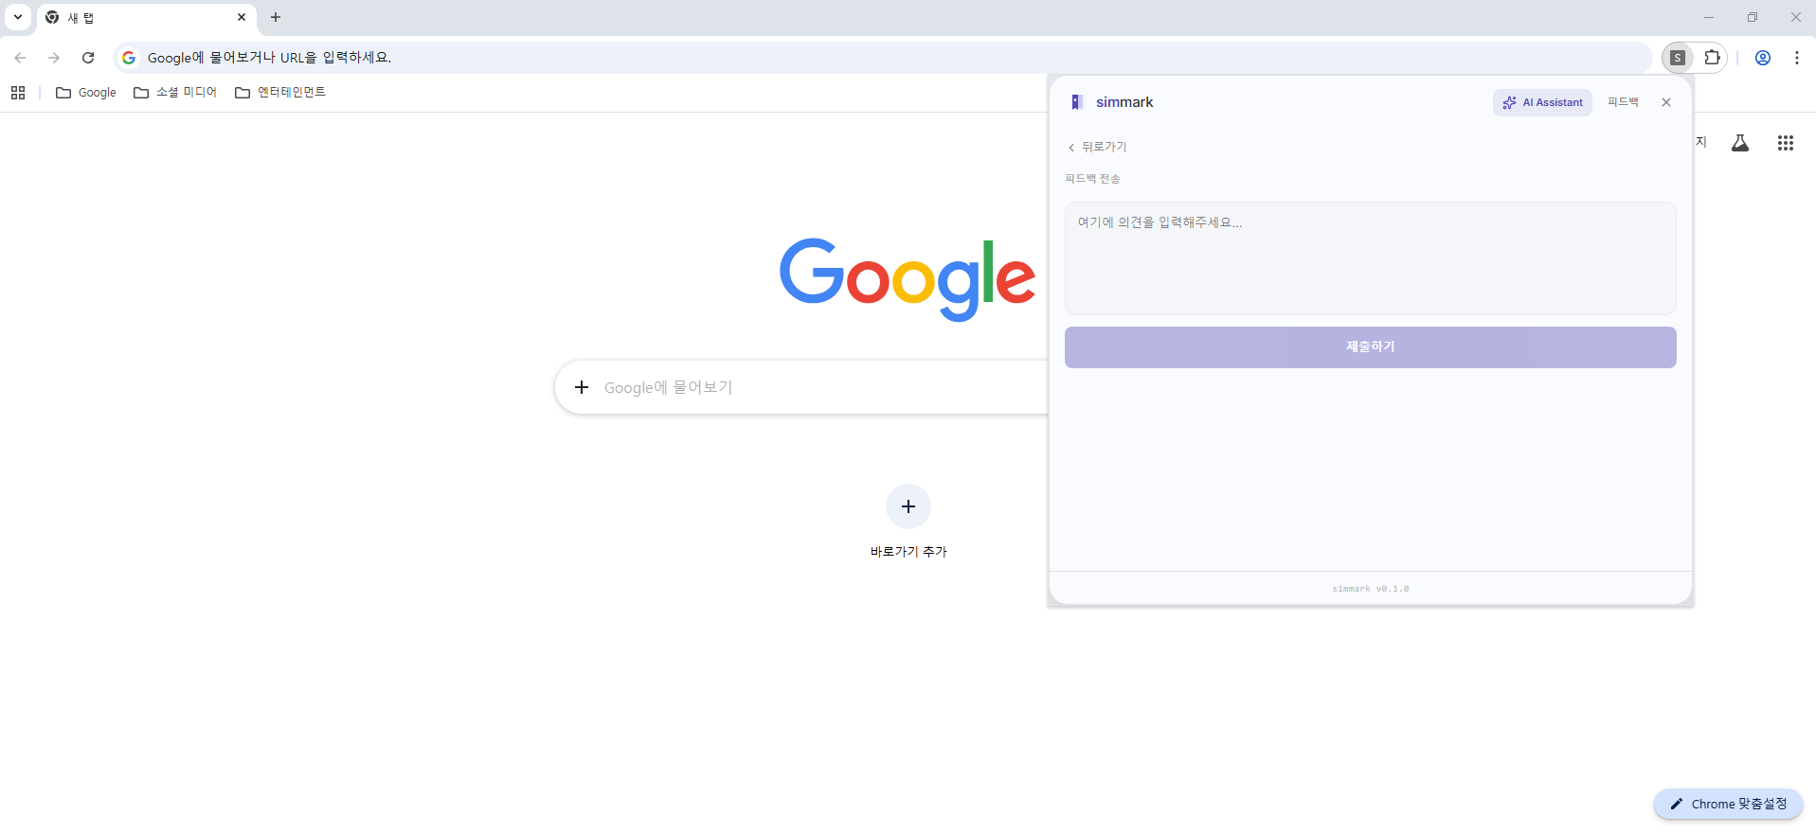Reload the page with refresh icon

tap(88, 58)
